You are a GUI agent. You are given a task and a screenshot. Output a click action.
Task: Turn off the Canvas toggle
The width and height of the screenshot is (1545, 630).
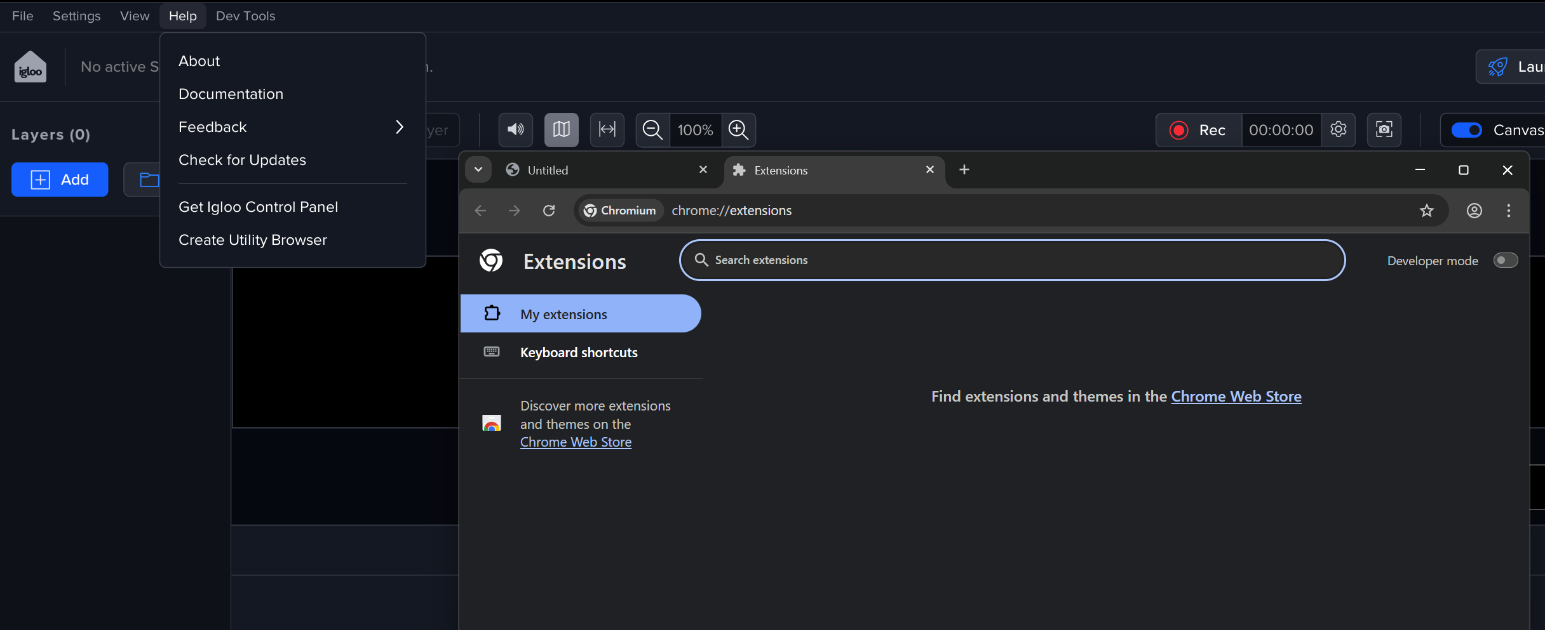1466,130
